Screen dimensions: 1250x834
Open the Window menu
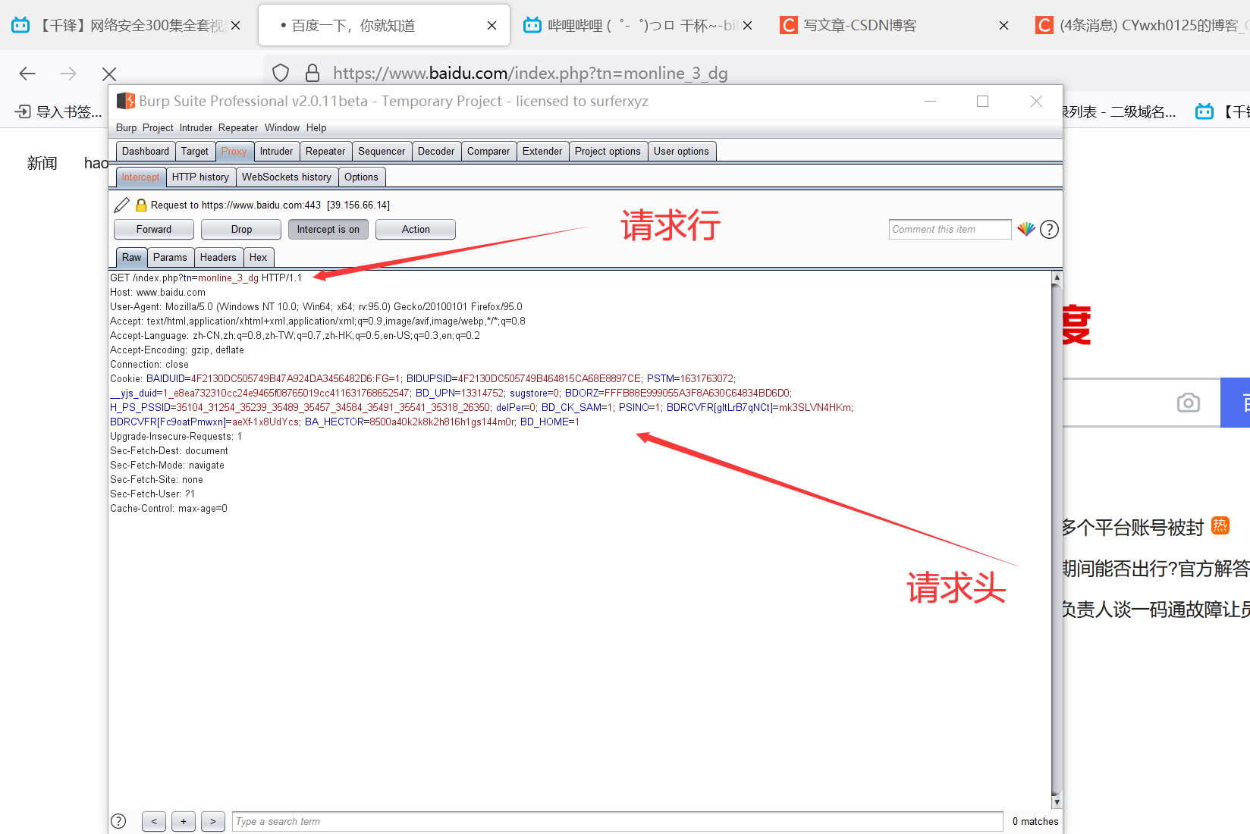coord(282,128)
